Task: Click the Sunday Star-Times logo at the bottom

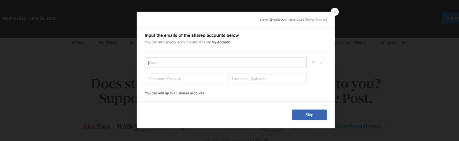Action: 357,127
